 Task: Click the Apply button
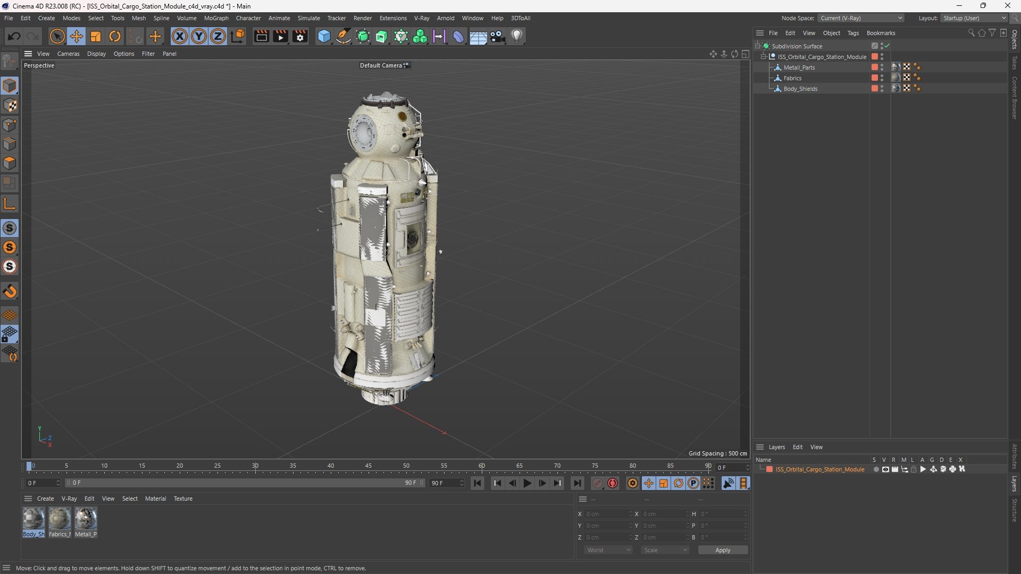click(x=723, y=550)
